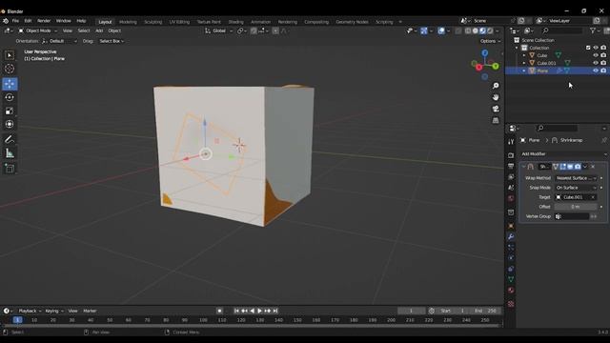Viewport: 610px width, 343px height.
Task: Switch to the Modeling workspace tab
Action: (128, 22)
